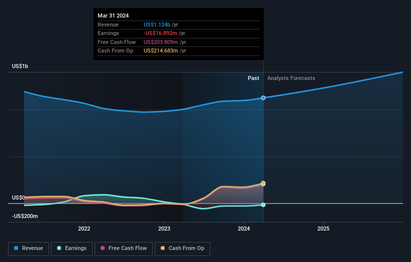Click the teal Earnings data point marker
This screenshot has width=411, height=262.
pos(263,204)
